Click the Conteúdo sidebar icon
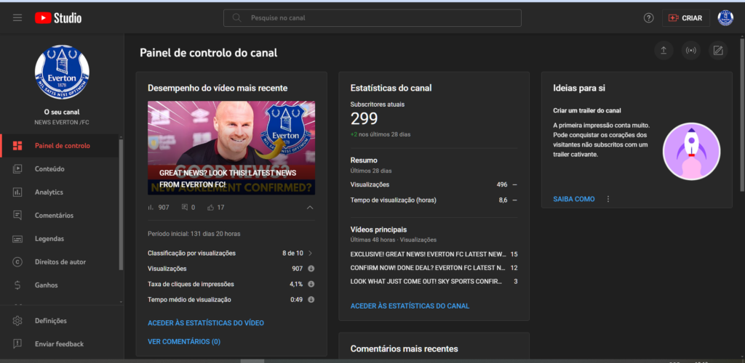The width and height of the screenshot is (745, 363). [x=17, y=168]
